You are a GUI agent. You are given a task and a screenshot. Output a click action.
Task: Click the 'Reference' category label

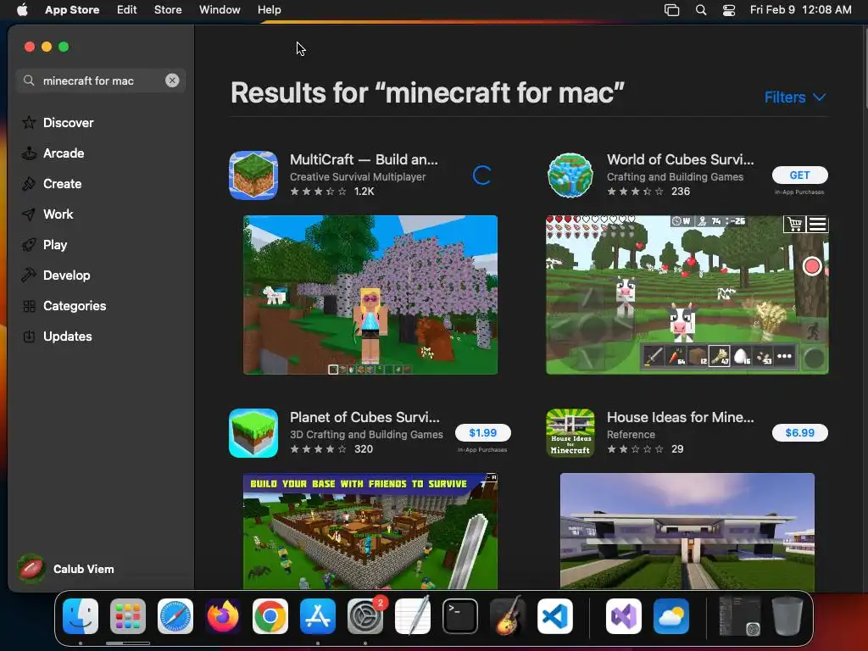click(631, 435)
